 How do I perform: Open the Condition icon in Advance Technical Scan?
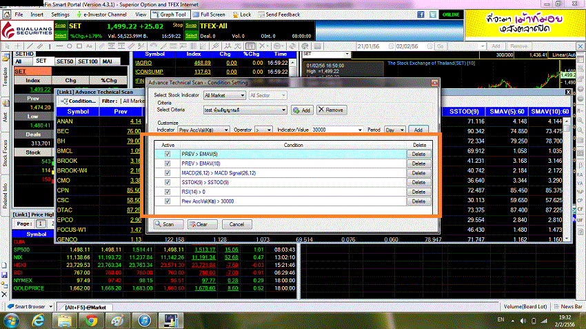pos(64,101)
